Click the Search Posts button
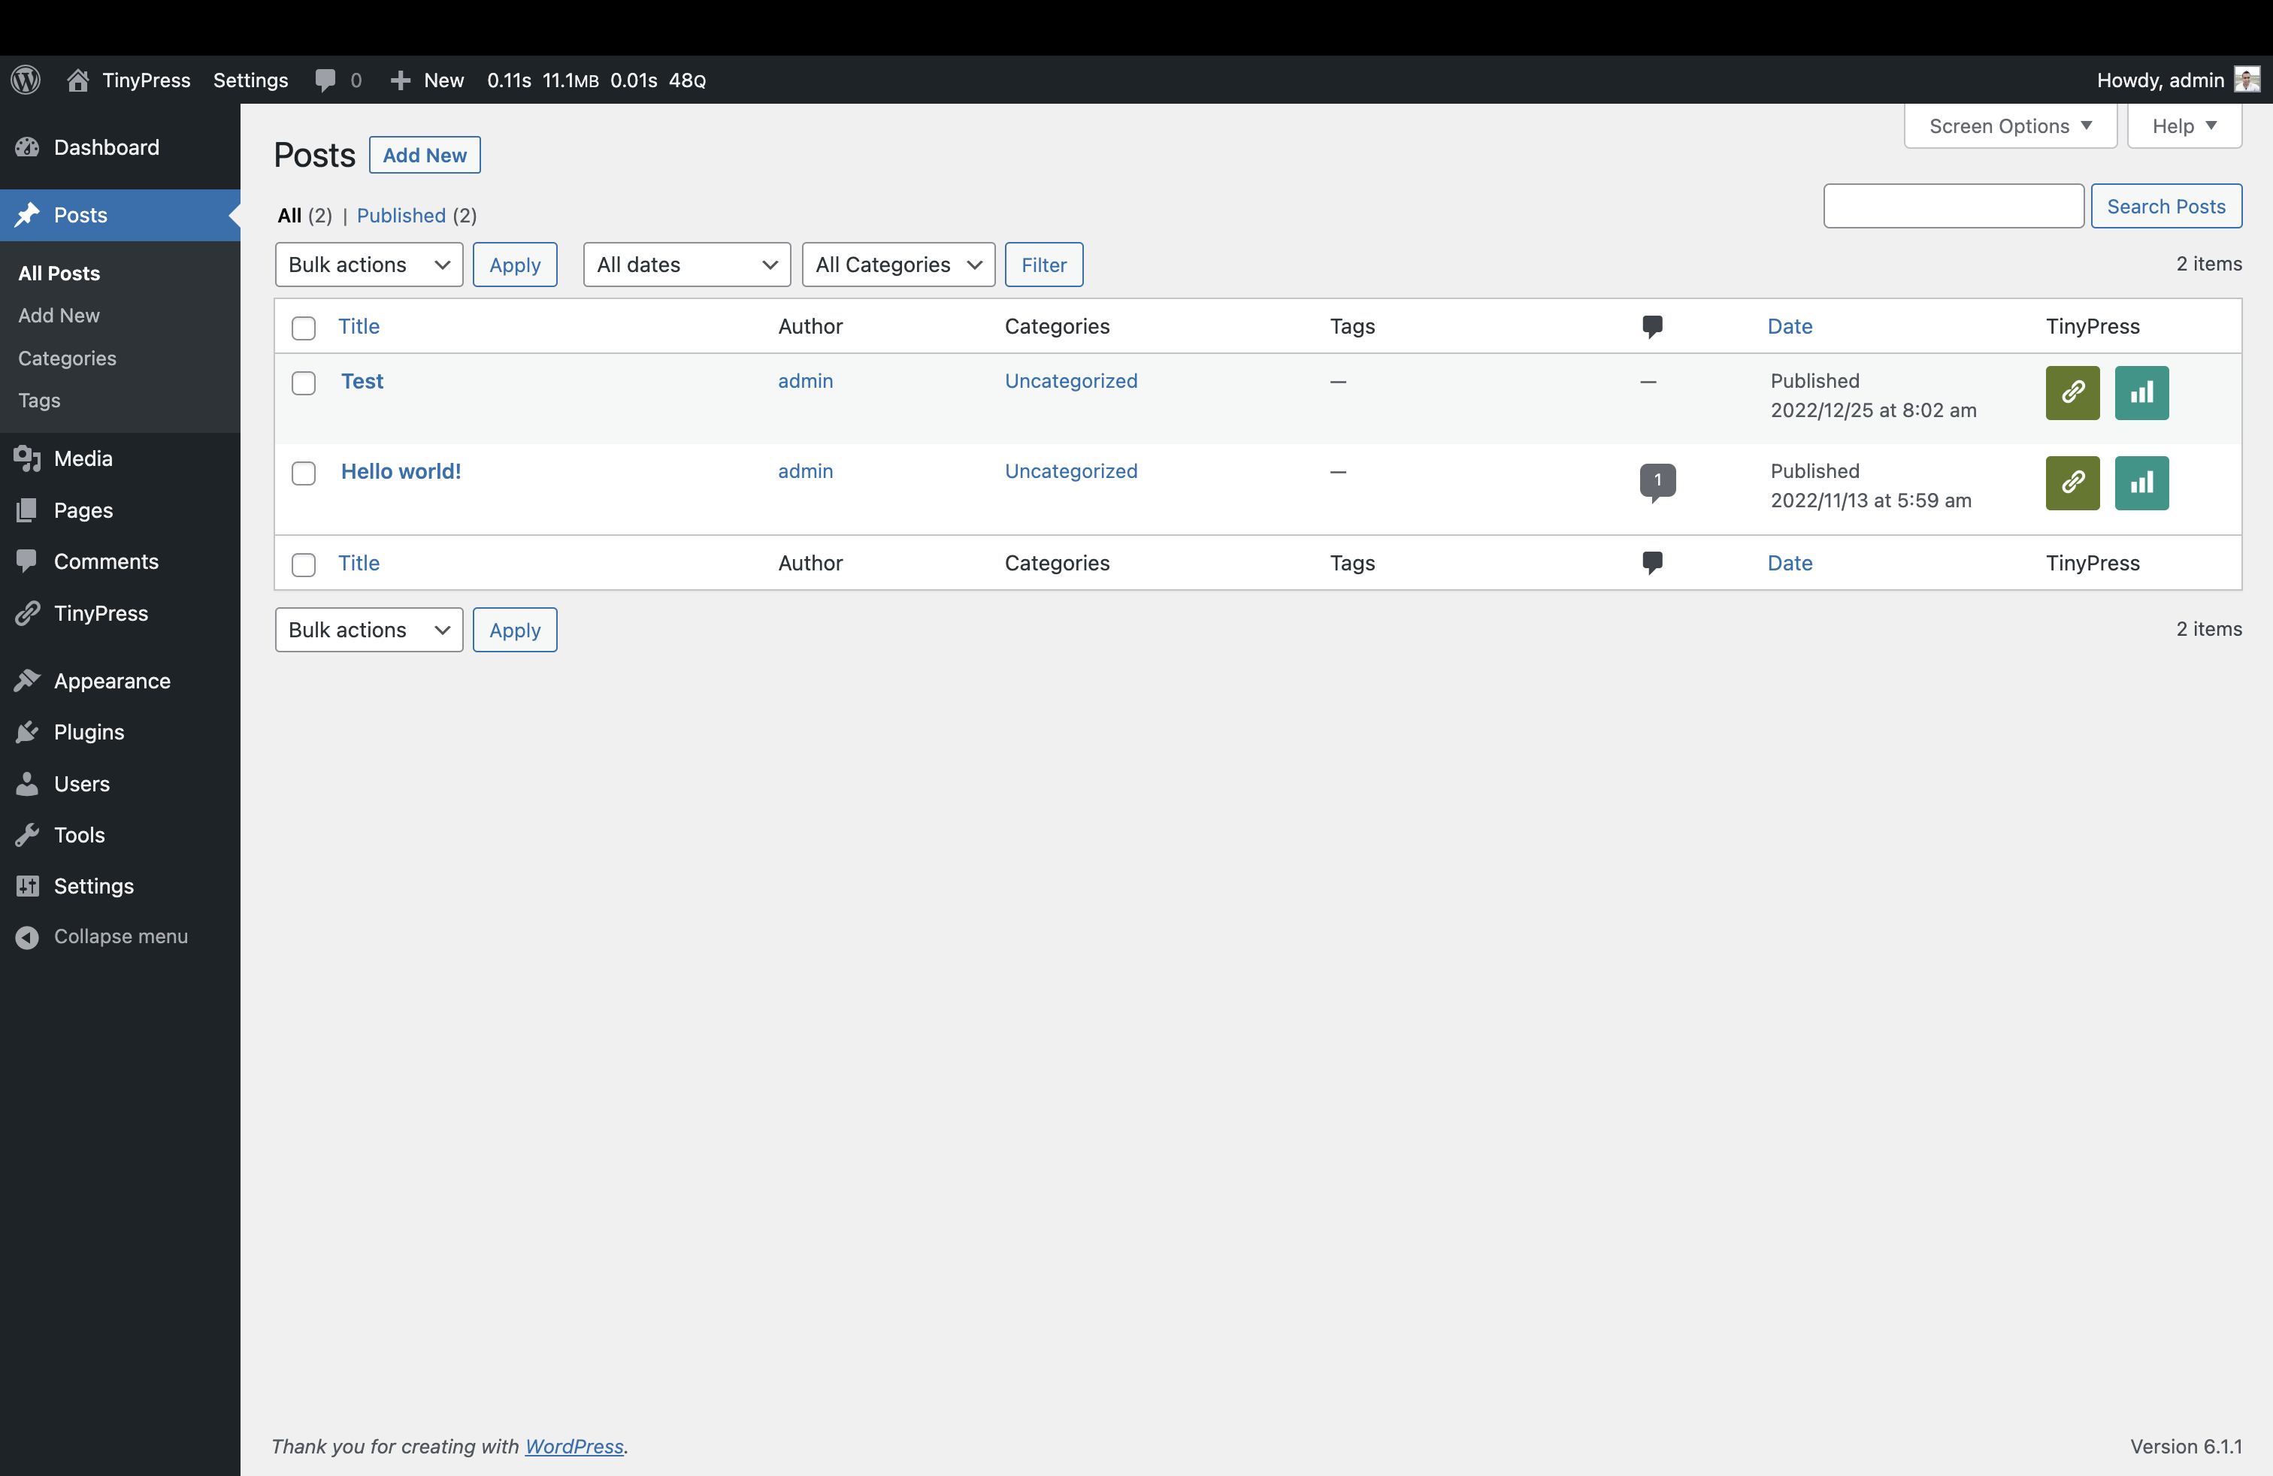The image size is (2273, 1476). coord(2166,206)
